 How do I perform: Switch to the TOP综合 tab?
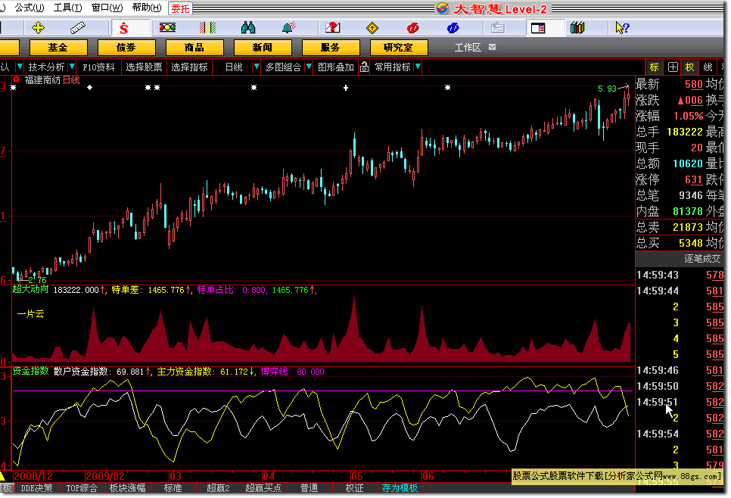click(x=82, y=488)
